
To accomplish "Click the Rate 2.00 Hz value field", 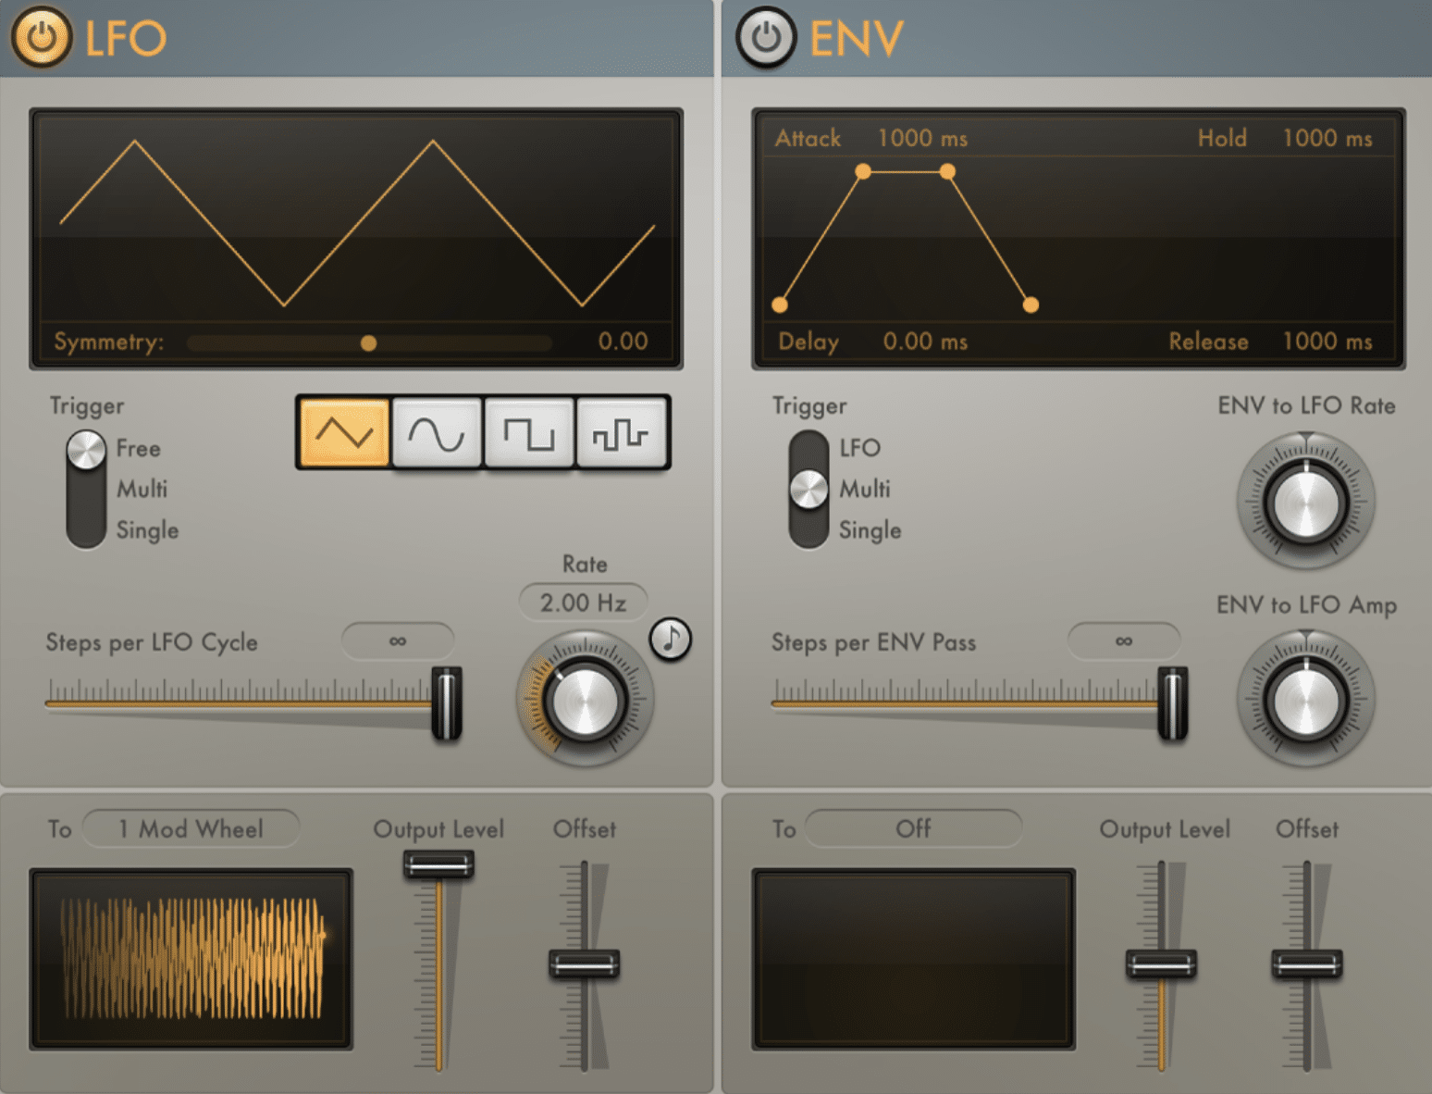I will 583,603.
